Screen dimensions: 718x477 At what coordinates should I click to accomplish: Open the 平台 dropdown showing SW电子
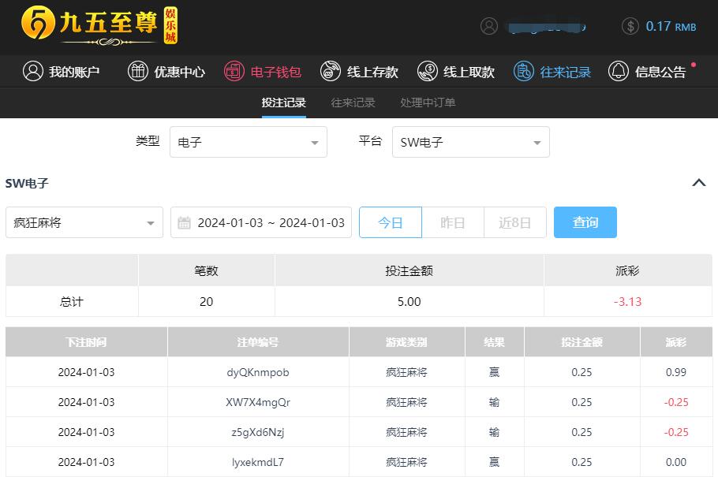(471, 142)
